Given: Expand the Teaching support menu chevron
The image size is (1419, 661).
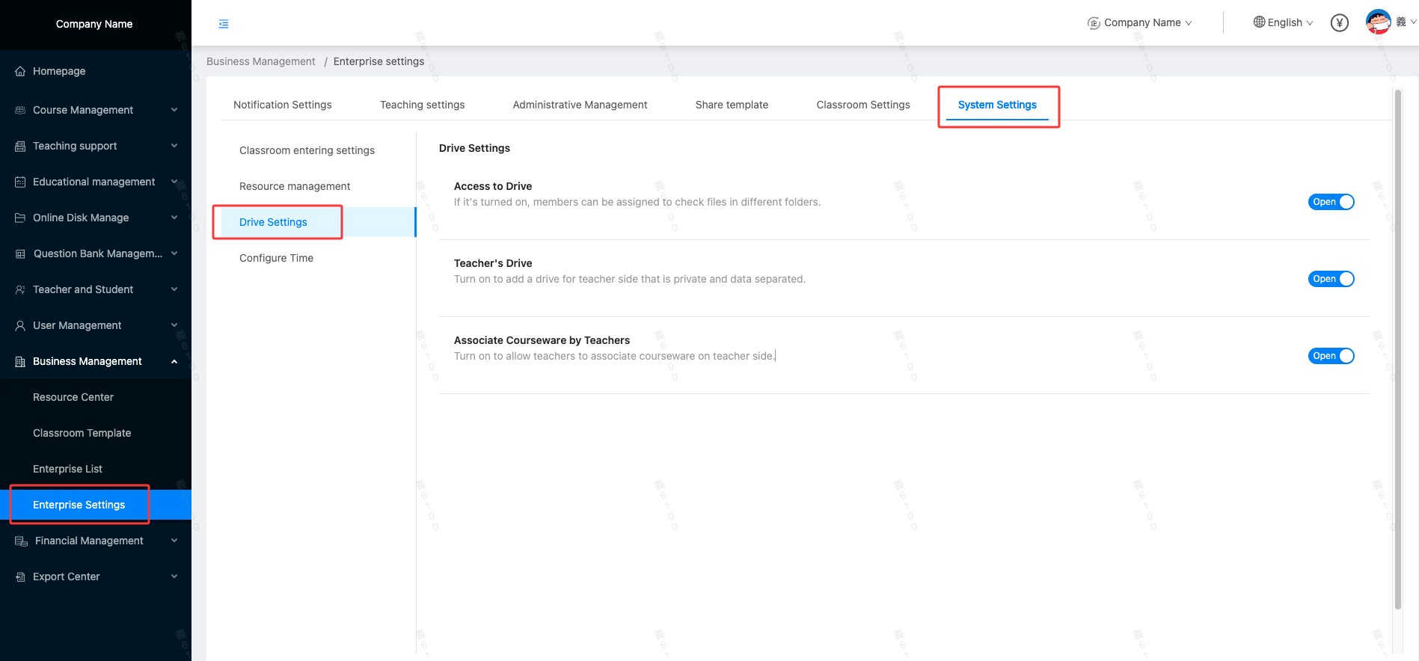Looking at the screenshot, I should (x=174, y=146).
